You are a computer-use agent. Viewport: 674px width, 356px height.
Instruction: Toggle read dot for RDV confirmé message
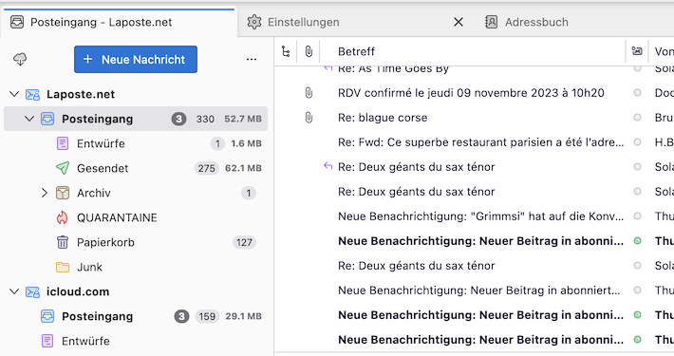[638, 93]
